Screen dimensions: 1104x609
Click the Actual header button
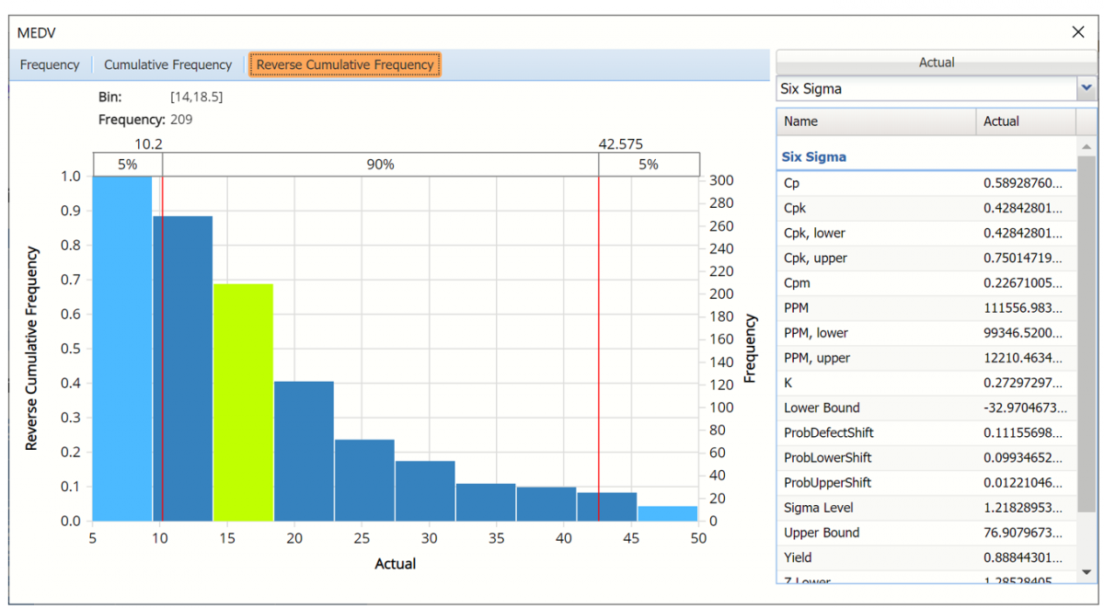click(x=937, y=63)
